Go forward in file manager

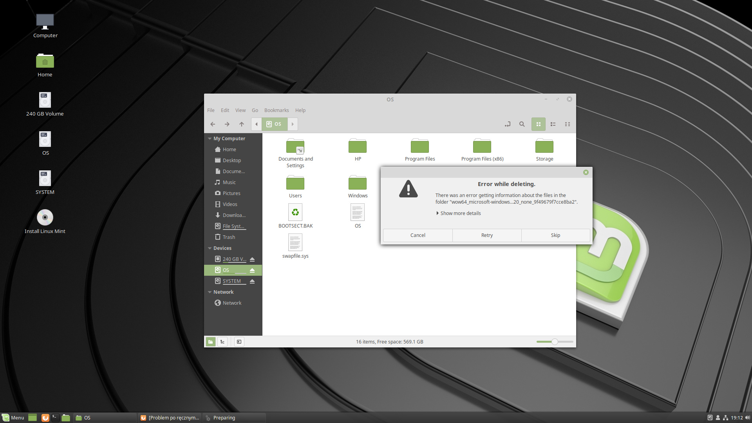tap(227, 124)
